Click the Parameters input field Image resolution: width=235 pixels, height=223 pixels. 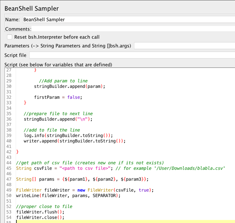pos(184,46)
